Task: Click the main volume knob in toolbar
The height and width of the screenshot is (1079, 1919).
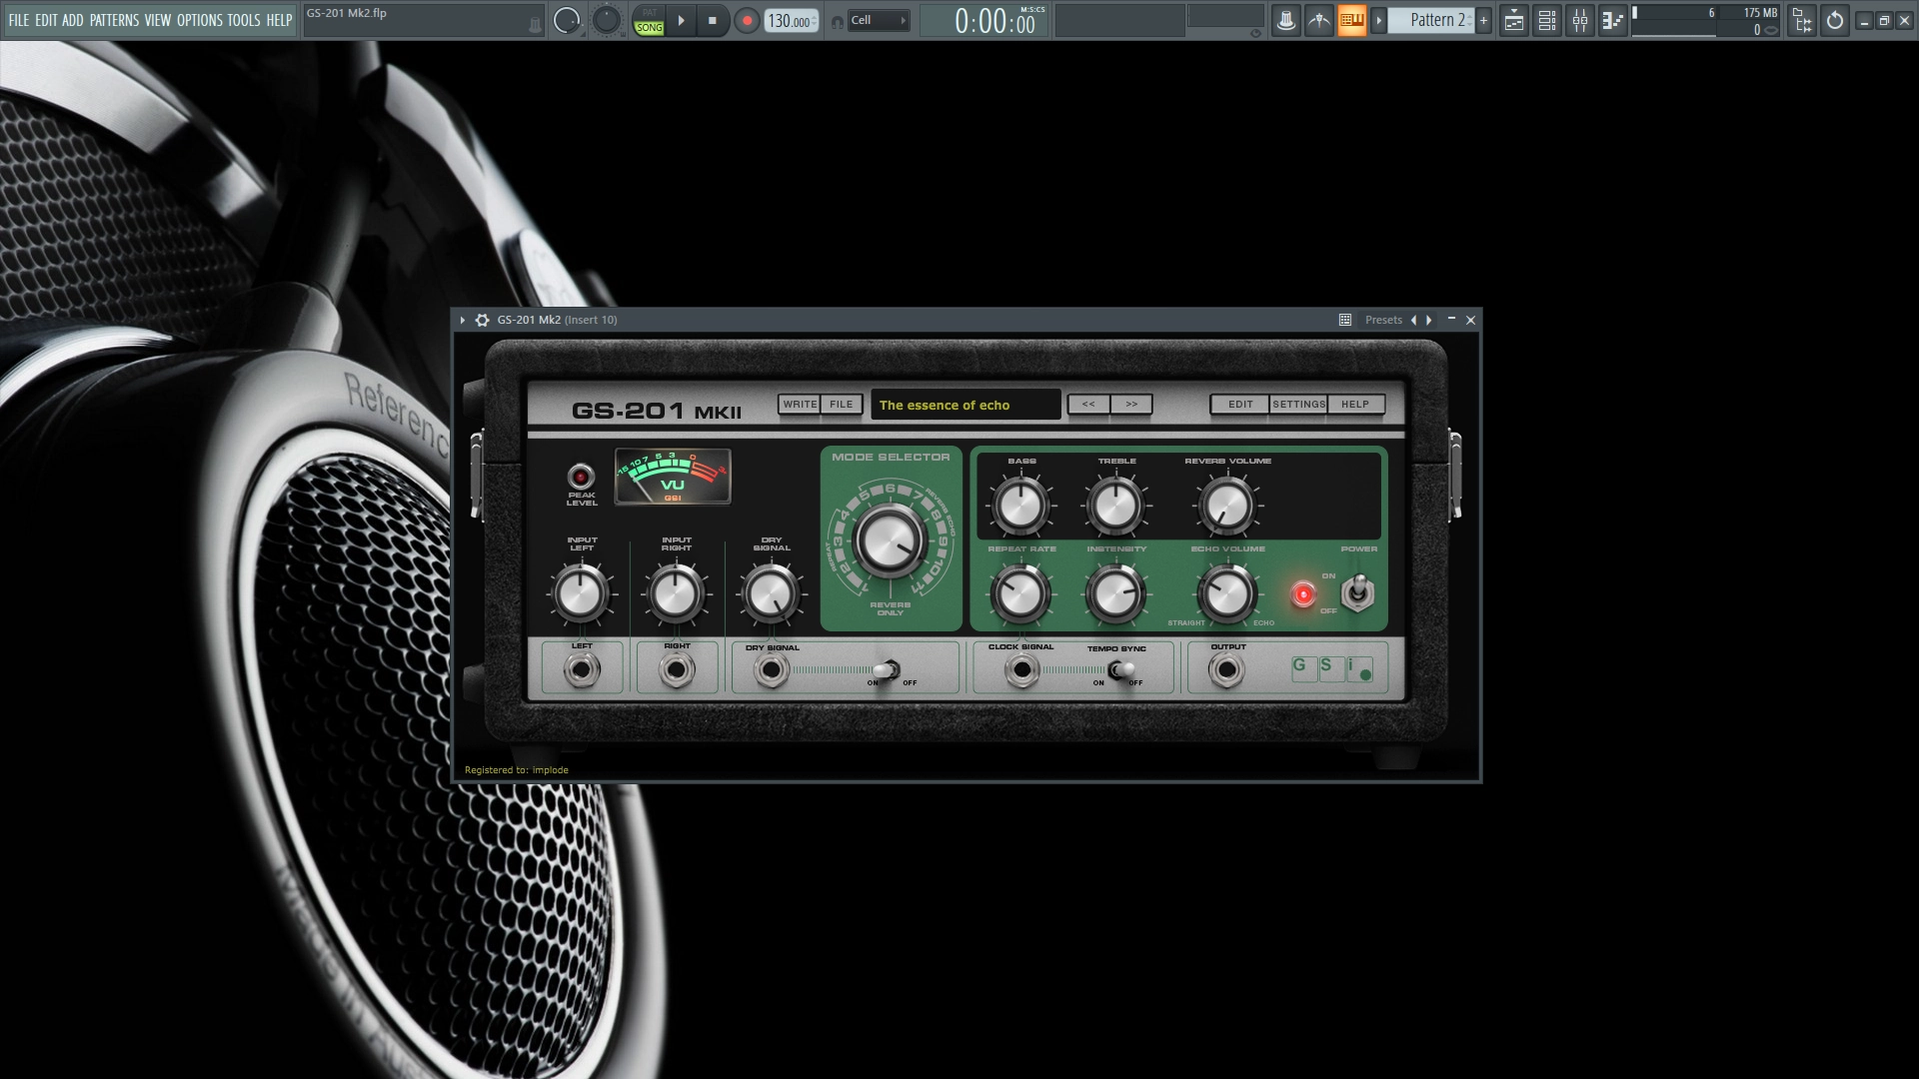Action: (567, 20)
